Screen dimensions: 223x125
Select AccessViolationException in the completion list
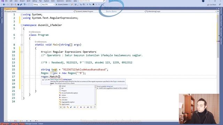pos(77,93)
